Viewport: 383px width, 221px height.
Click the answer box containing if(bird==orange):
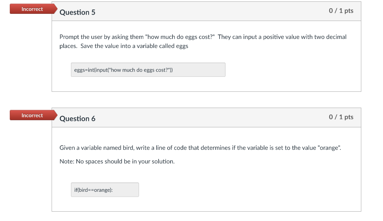pos(105,190)
